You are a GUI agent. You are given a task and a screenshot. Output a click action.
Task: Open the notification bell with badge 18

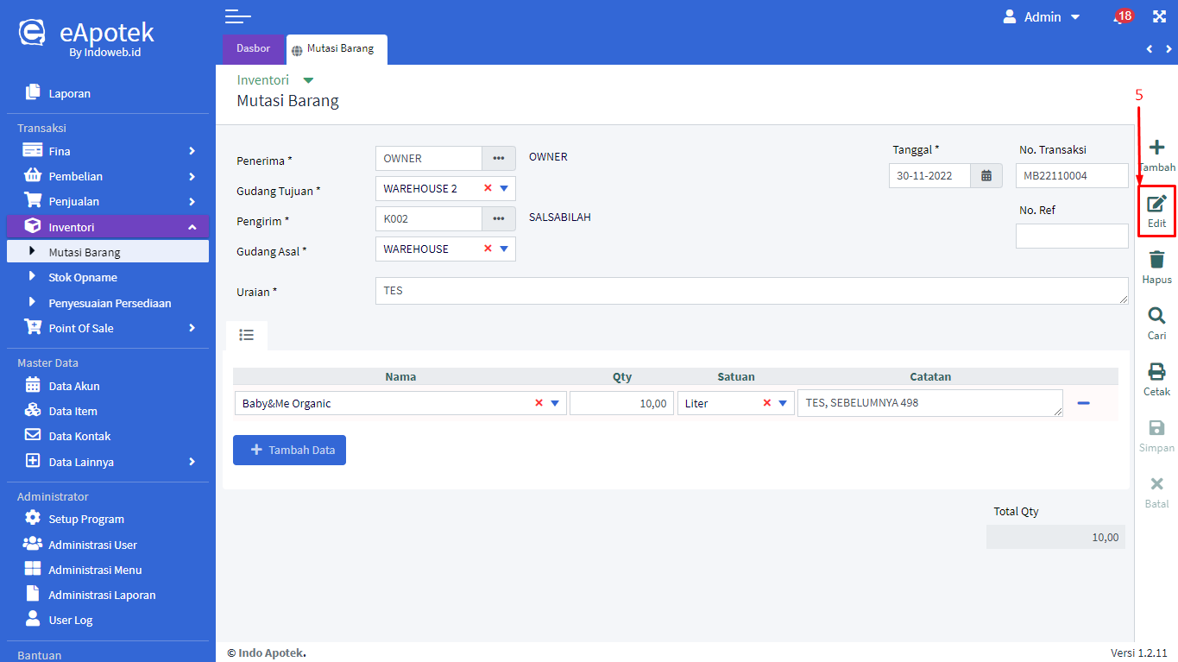click(1120, 17)
